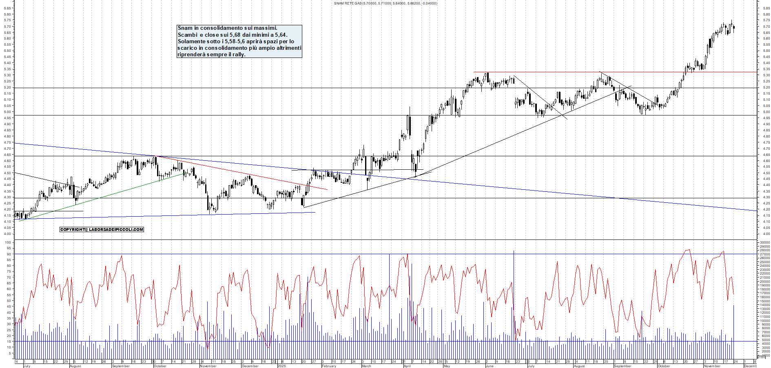Select the SNAM RETE GAS chart title
Viewport: 771px width, 368px height.
point(385,3)
